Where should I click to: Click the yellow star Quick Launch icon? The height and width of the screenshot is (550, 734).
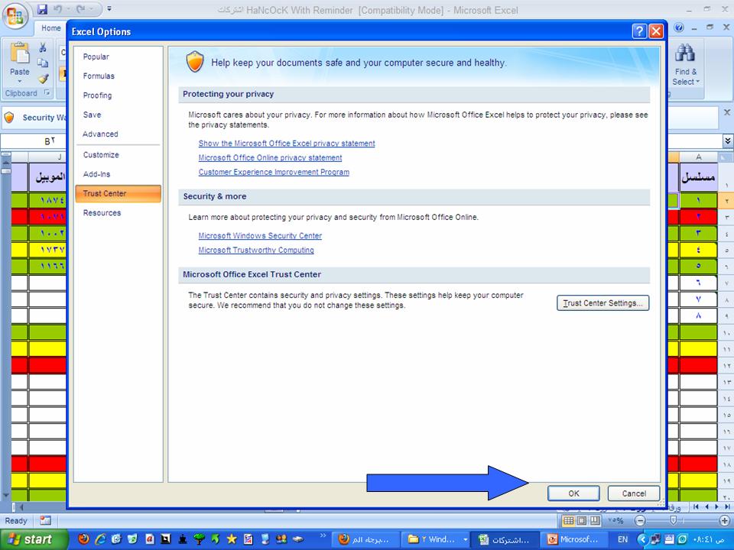[x=232, y=539]
